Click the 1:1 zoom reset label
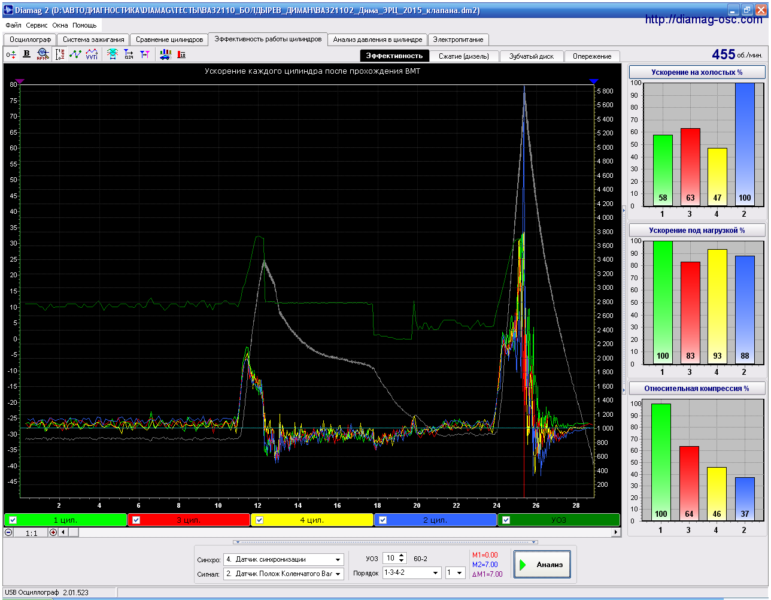Image resolution: width=771 pixels, height=600 pixels. [31, 532]
